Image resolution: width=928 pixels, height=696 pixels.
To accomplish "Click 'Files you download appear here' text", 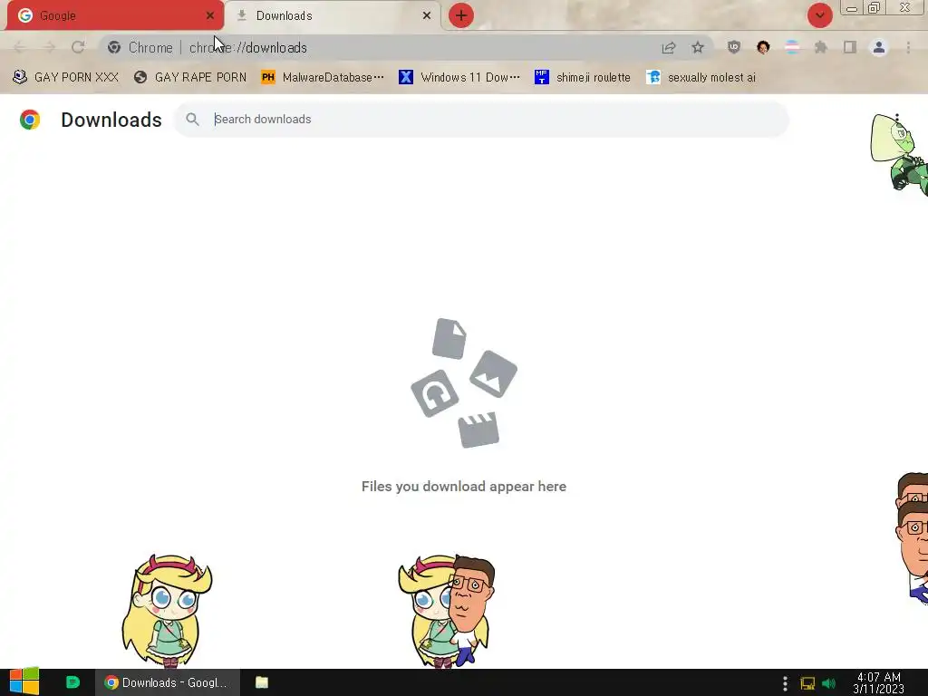I will [x=464, y=487].
